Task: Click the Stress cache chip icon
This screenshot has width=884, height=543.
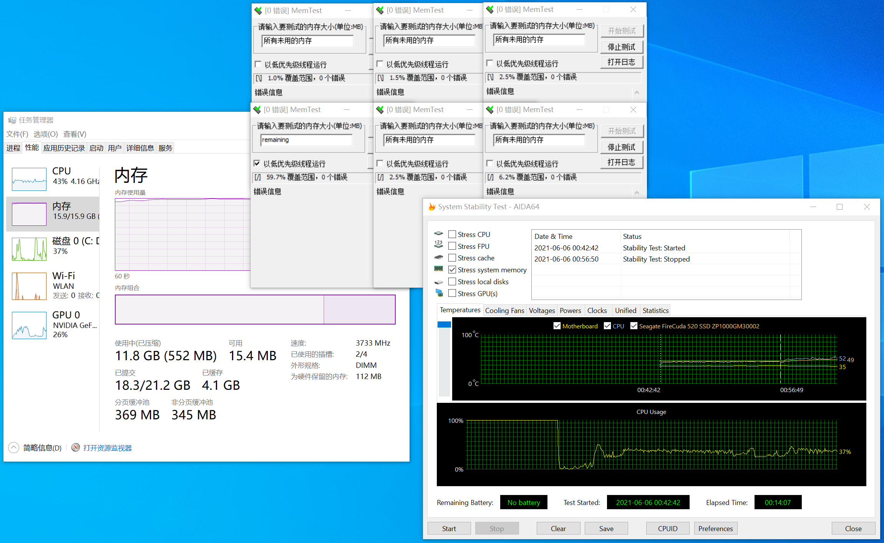Action: (439, 257)
